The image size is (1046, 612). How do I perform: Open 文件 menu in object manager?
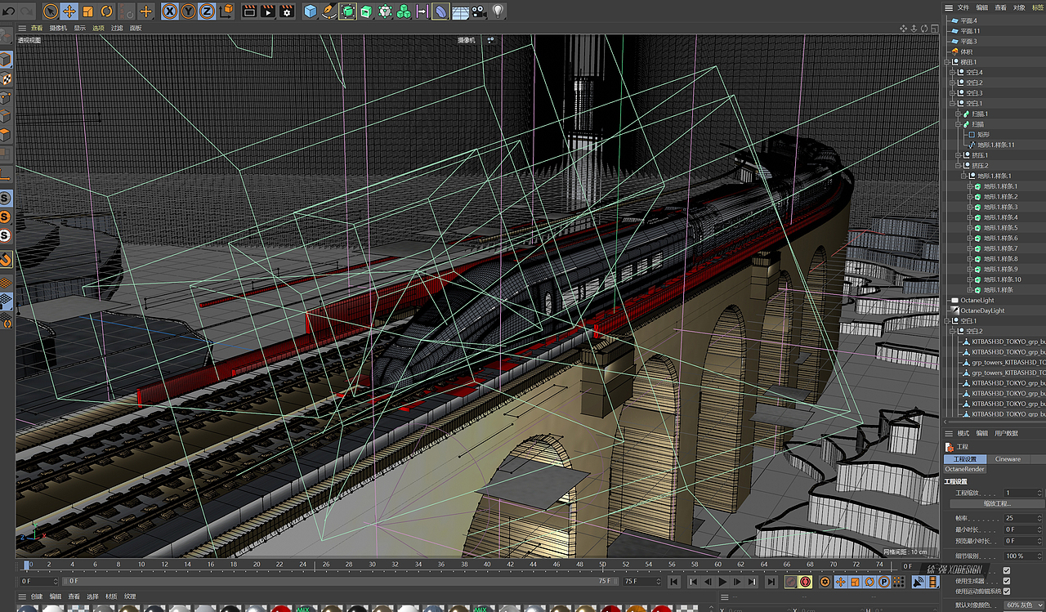(963, 7)
